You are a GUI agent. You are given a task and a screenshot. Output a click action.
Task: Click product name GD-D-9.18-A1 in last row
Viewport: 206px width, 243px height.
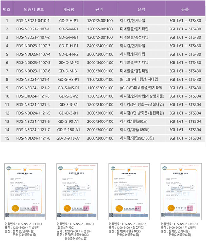pyautogui.click(x=68, y=138)
